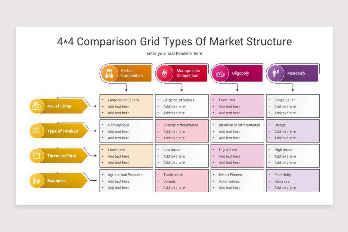Image resolution: width=348 pixels, height=232 pixels.
Task: Select the hands-holding-coin icon next to Type of Product
Action: (37, 131)
